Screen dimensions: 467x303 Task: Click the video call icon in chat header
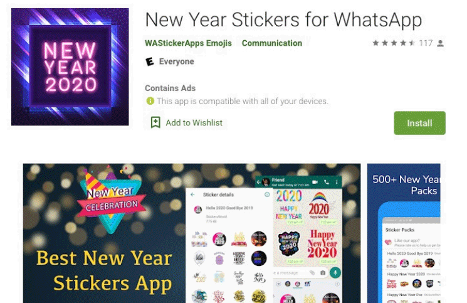pyautogui.click(x=315, y=182)
